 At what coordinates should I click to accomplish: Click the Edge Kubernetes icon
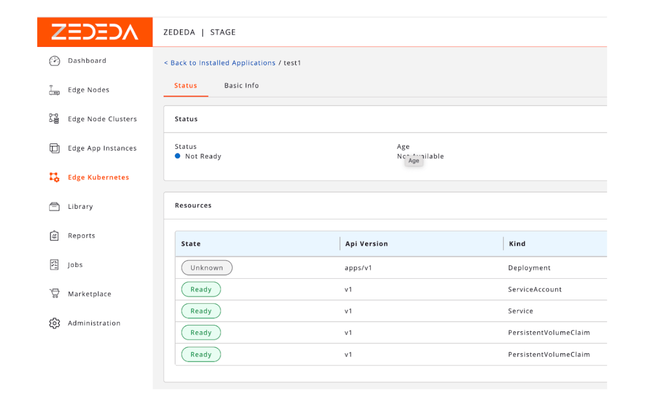tap(54, 178)
